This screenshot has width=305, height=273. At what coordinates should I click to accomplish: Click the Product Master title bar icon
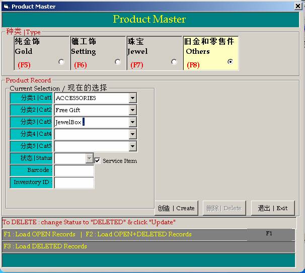(6, 7)
